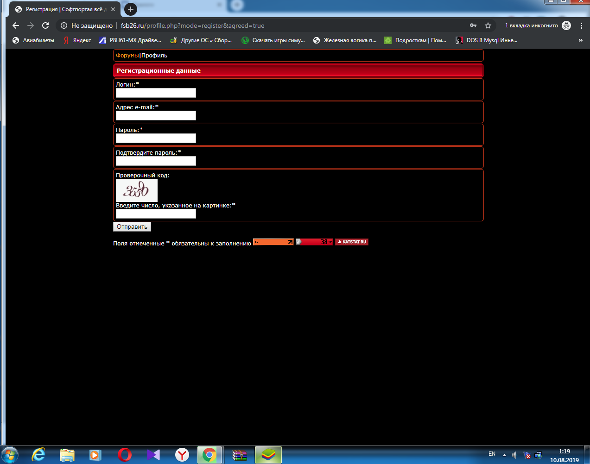Open the Яндекс bookmark

coord(77,40)
